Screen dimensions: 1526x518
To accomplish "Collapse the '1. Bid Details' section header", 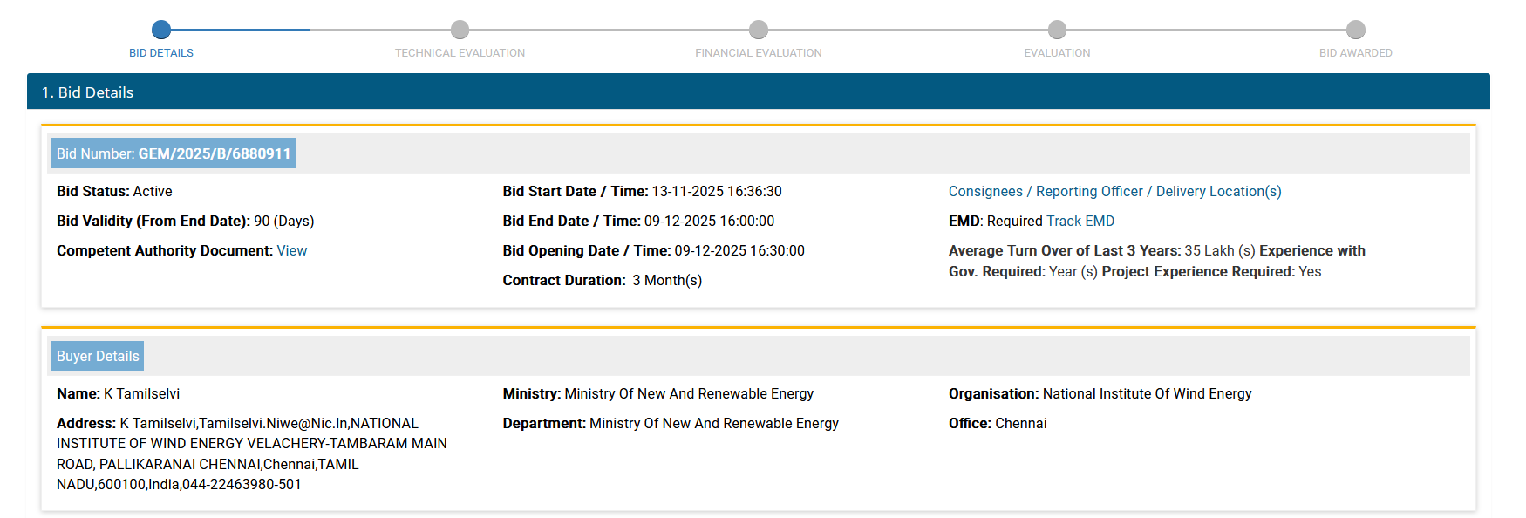I will (758, 92).
